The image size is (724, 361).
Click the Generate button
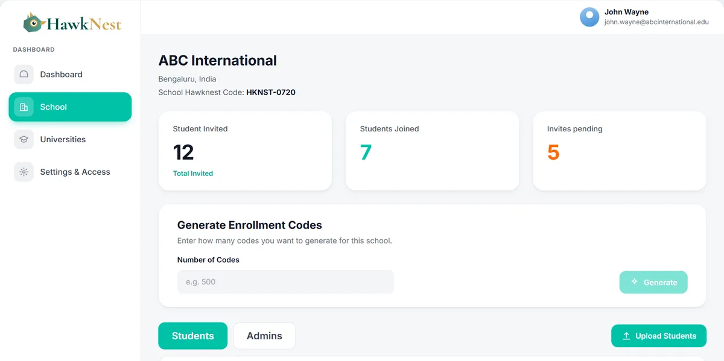(653, 282)
